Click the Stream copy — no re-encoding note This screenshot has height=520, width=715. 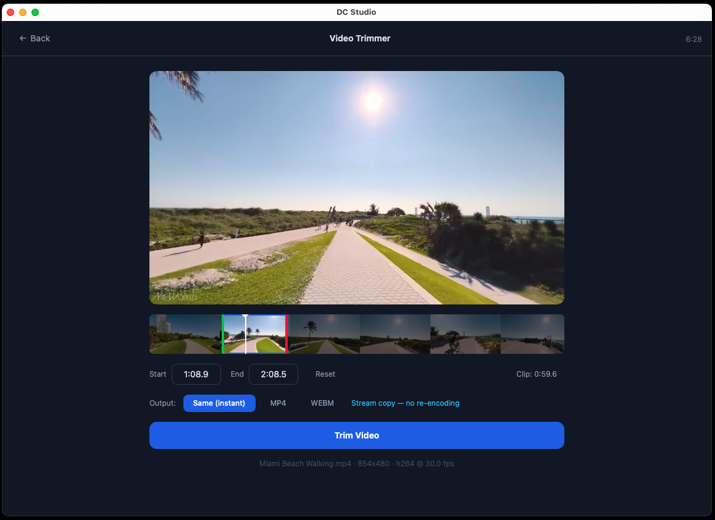tap(405, 403)
